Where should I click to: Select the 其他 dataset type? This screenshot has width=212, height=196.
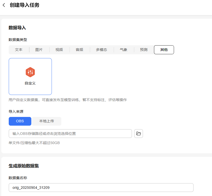[x=164, y=50]
